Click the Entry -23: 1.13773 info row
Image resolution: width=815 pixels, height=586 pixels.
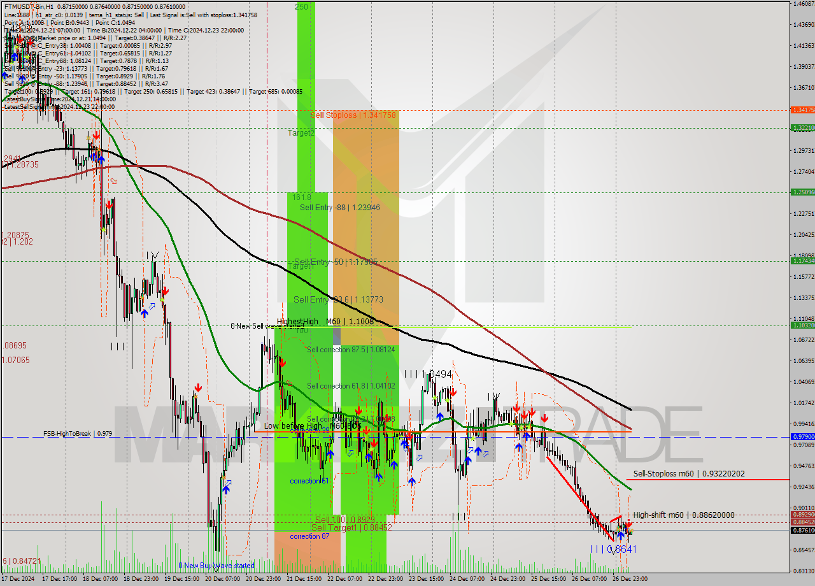pyautogui.click(x=86, y=68)
